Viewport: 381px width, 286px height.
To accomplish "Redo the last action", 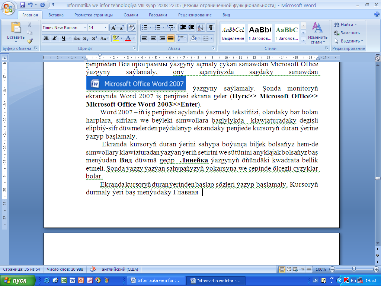I will (42, 5).
